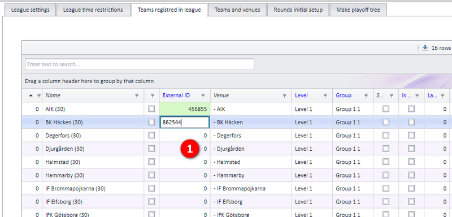The image size is (452, 217).
Task: Open filter pin on checkbox column header
Action: pos(152,96)
